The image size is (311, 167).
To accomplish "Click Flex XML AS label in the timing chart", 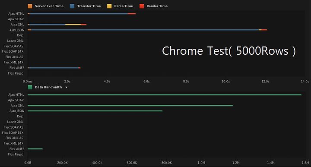I will (15, 57).
